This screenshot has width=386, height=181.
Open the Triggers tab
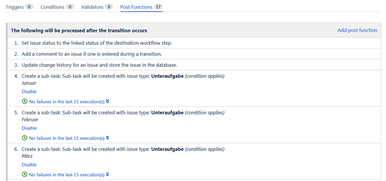click(19, 7)
